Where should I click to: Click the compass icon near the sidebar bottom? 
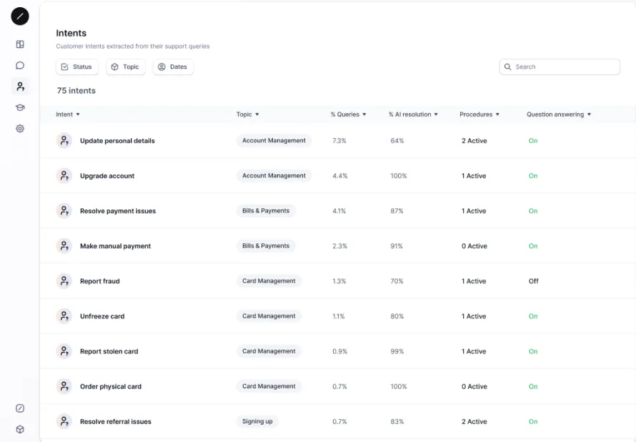[20, 408]
